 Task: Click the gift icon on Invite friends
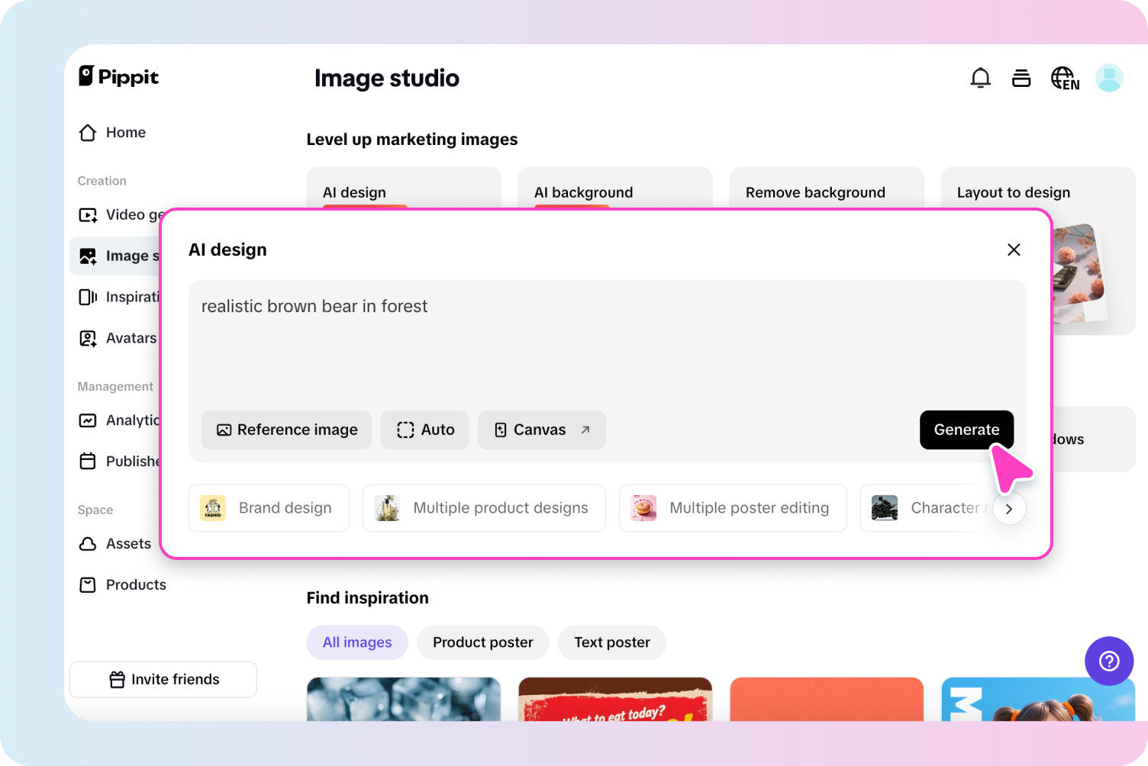(117, 680)
